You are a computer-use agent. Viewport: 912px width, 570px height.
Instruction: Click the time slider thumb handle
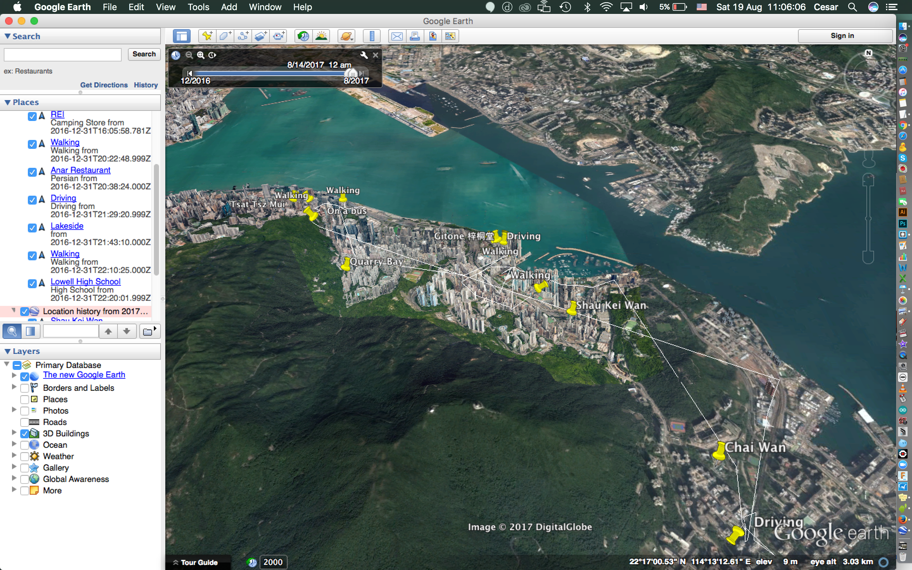pos(351,73)
